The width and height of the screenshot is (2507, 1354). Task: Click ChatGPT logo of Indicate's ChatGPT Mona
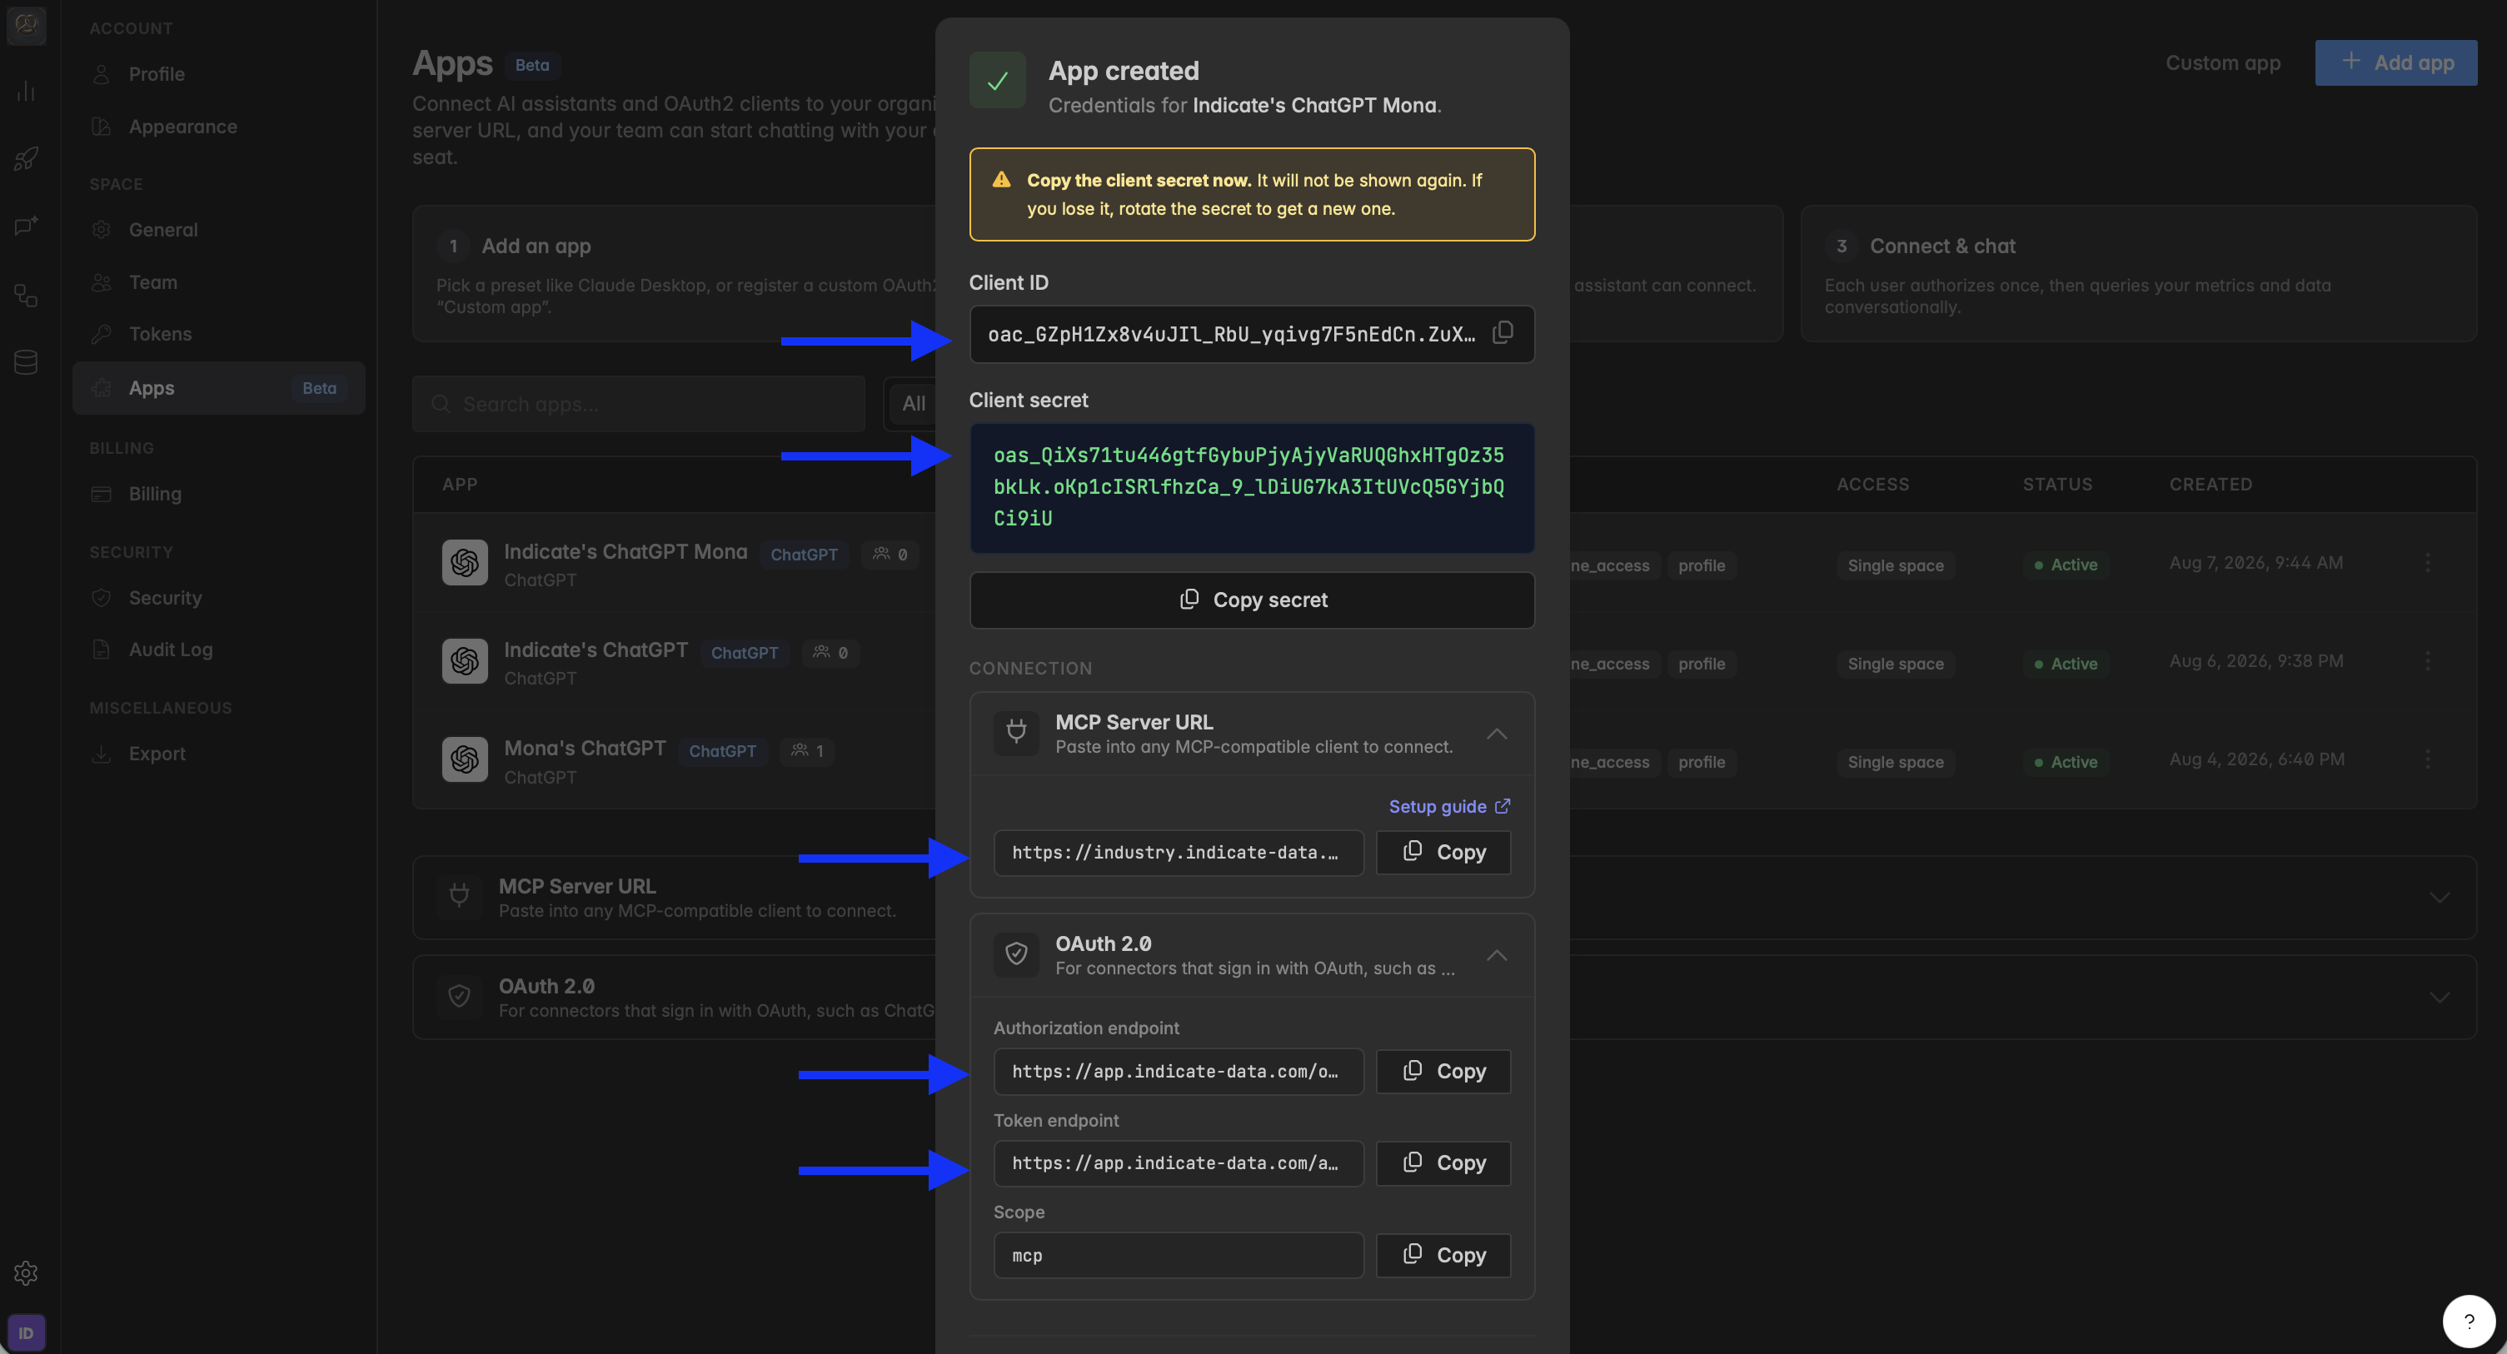466,562
